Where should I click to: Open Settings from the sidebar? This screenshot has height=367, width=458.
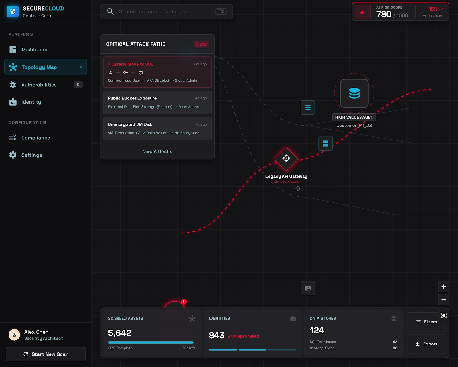coord(46,155)
